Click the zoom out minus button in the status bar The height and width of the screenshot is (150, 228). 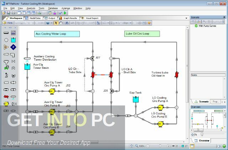click(148, 146)
